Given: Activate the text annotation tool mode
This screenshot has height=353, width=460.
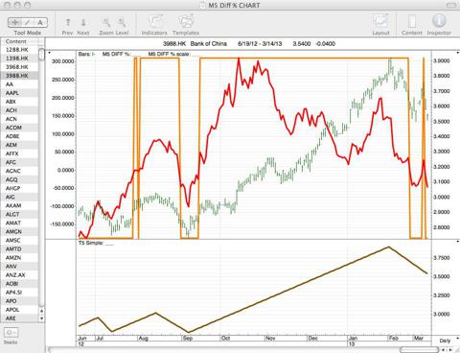Looking at the screenshot, I should pos(40,22).
